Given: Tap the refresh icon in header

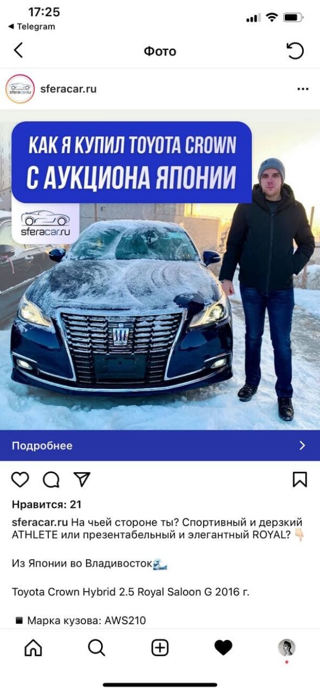Looking at the screenshot, I should tap(295, 51).
